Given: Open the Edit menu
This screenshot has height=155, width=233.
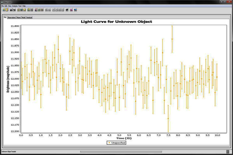Looking at the screenshot, I should click(6, 6).
